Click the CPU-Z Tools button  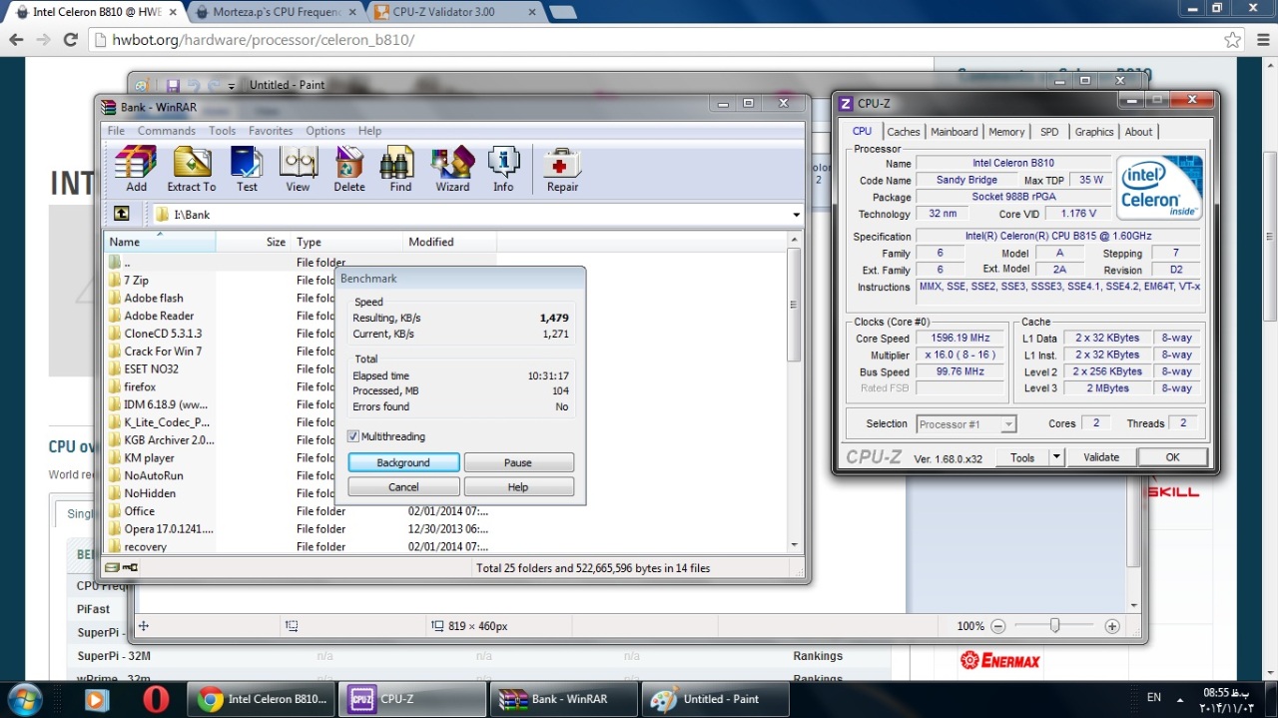1022,457
